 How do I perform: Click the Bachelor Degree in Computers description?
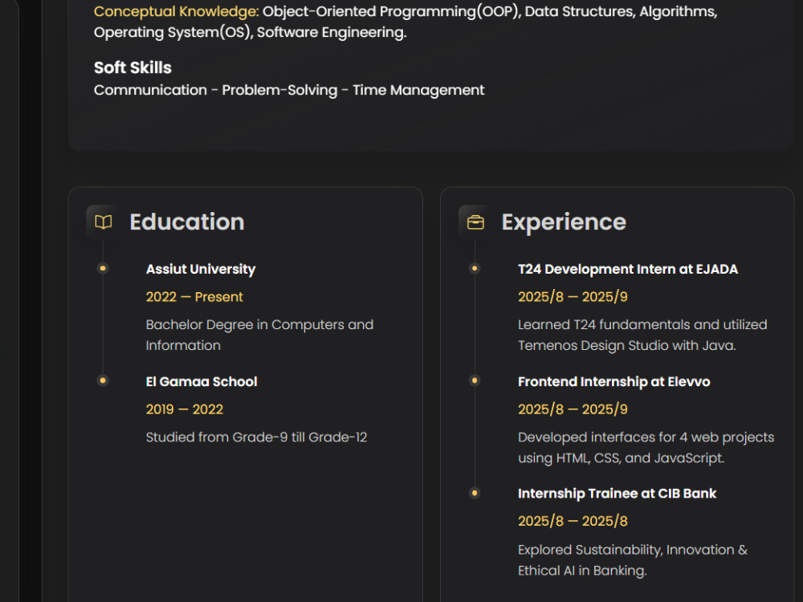click(259, 335)
